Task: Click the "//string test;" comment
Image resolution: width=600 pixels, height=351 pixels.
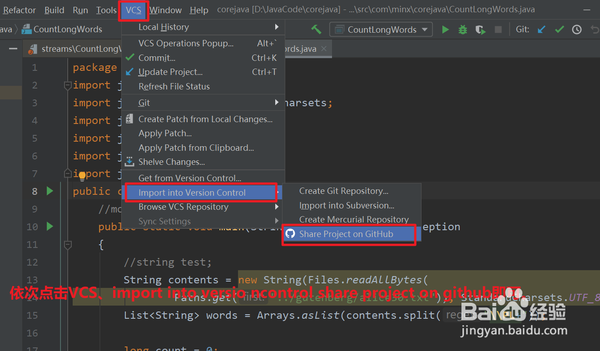Action: pyautogui.click(x=168, y=262)
